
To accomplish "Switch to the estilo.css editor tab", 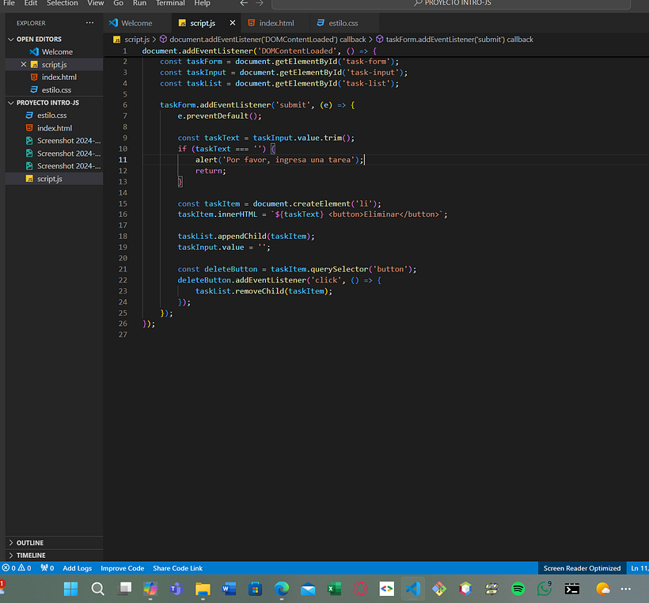I will coord(343,23).
